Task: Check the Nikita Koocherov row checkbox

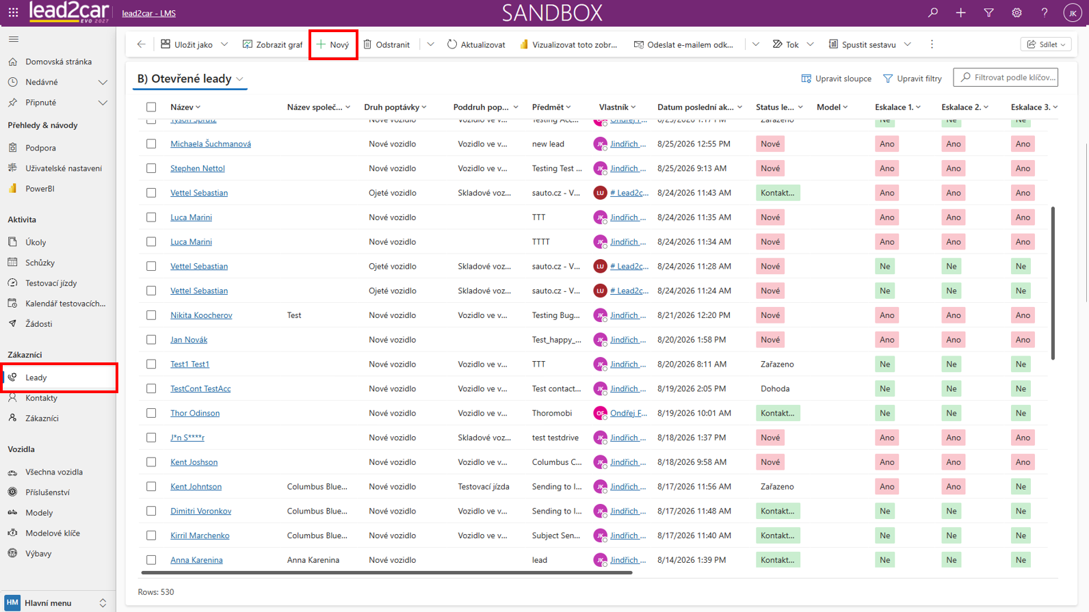Action: 151,315
